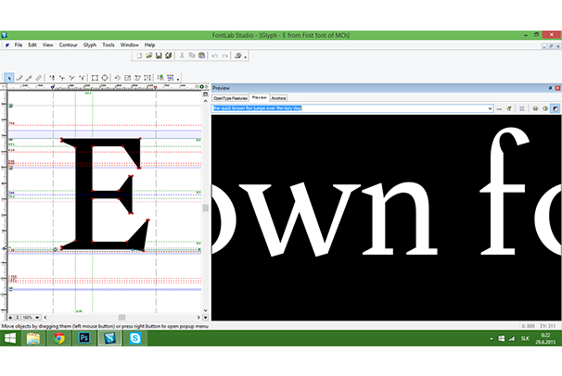Image resolution: width=562 pixels, height=376 pixels.
Task: Open the Contour menu
Action: pos(68,44)
